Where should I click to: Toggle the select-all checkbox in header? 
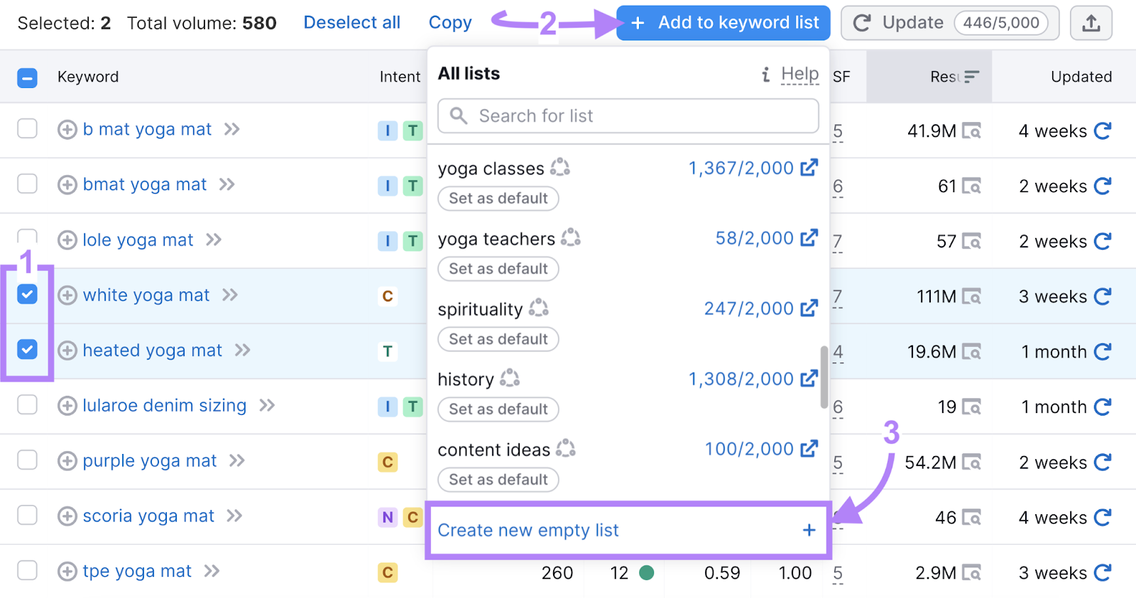27,77
